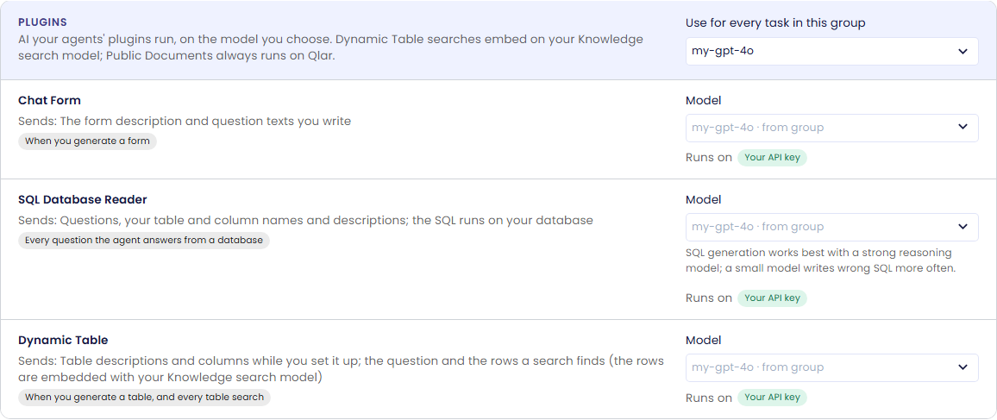Click the Your API key badge under Chat Form
The image size is (997, 420).
772,158
